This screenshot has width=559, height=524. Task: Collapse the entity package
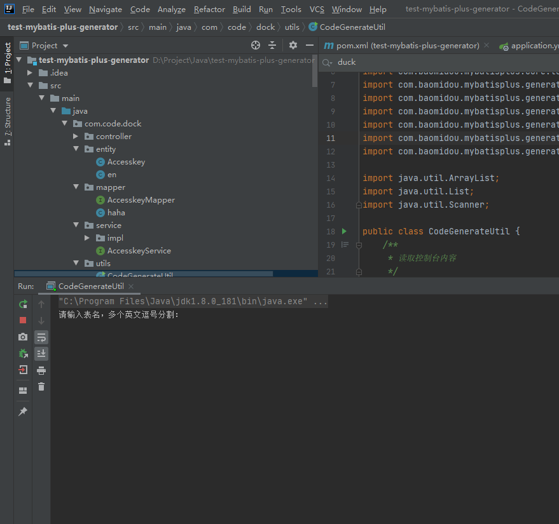point(76,149)
